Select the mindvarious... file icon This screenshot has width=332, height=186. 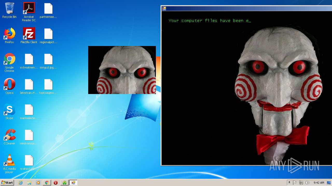tap(29, 137)
